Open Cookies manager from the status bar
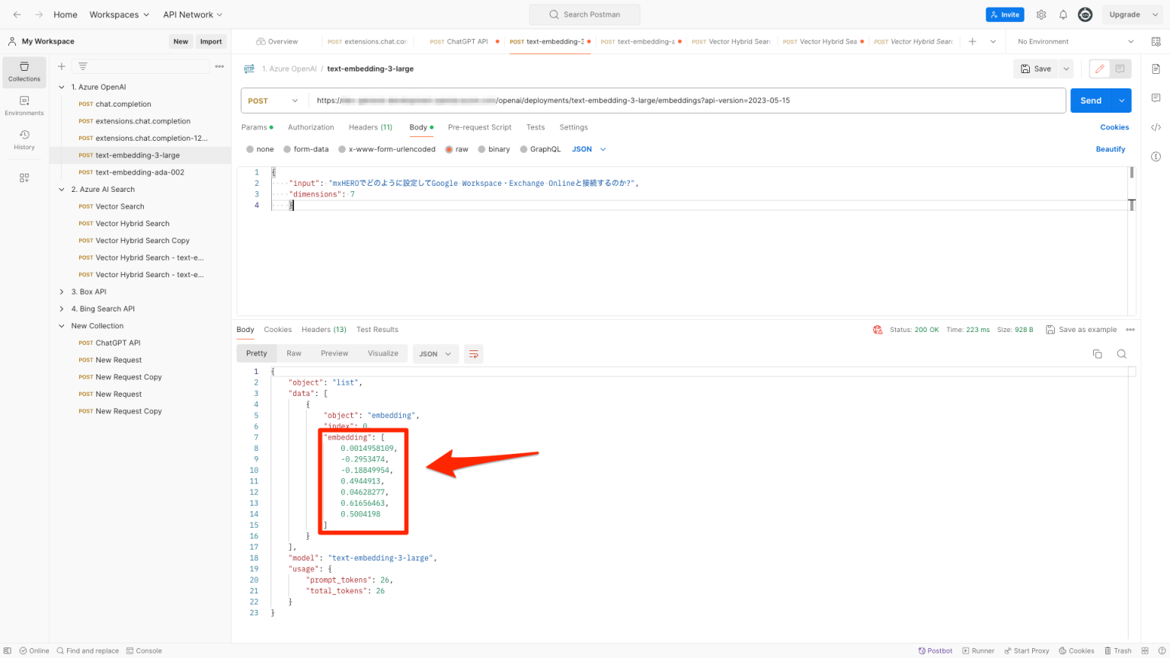 [x=1076, y=650]
